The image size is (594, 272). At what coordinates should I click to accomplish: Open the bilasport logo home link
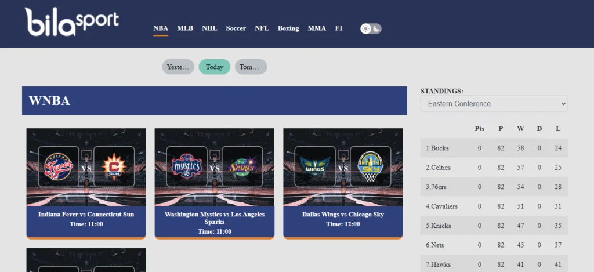click(x=71, y=23)
